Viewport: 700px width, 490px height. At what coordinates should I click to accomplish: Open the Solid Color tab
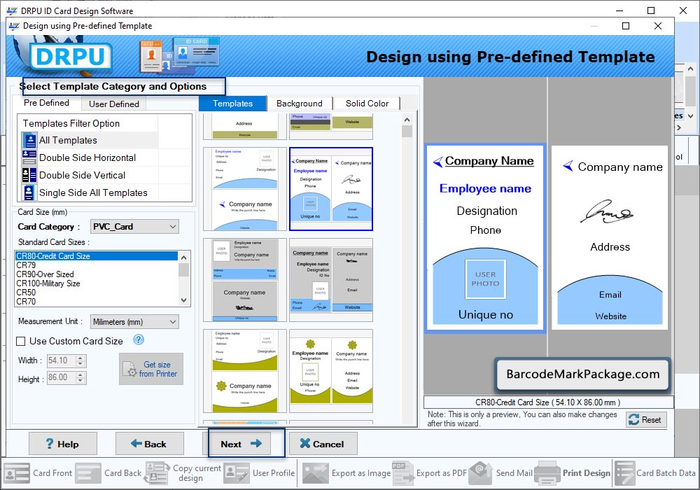tap(367, 104)
